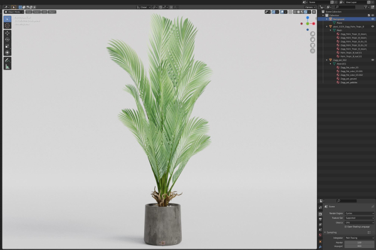
Task: Snap view to red X axis
Action: pyautogui.click(x=313, y=23)
